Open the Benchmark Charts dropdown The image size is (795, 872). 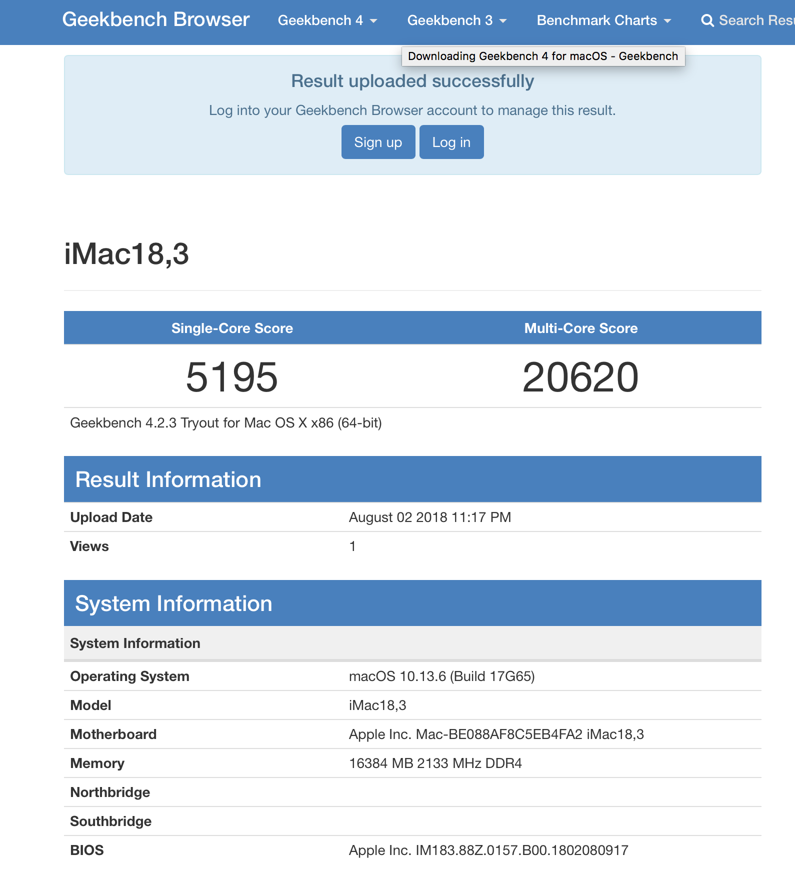(x=603, y=20)
